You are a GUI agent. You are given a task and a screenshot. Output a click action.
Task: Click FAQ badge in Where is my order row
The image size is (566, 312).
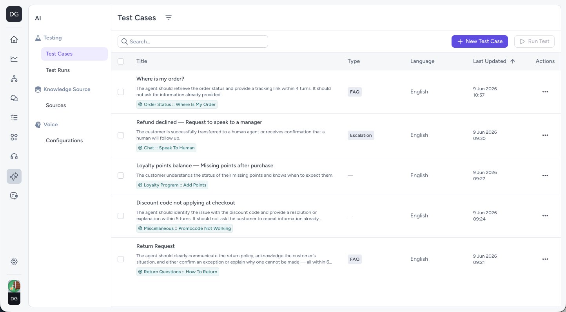[x=355, y=92]
